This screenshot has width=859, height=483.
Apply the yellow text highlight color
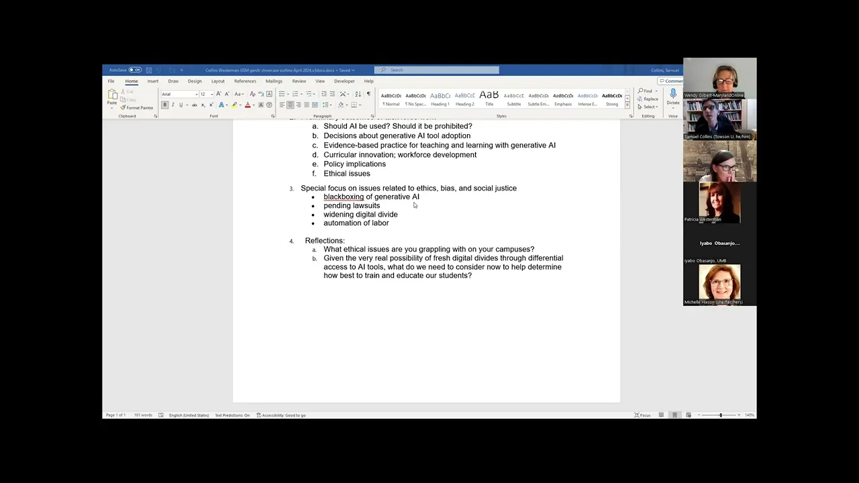(x=234, y=105)
